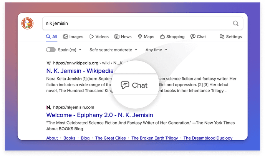
Task: Open the Blog sitelink
Action: click(x=85, y=138)
